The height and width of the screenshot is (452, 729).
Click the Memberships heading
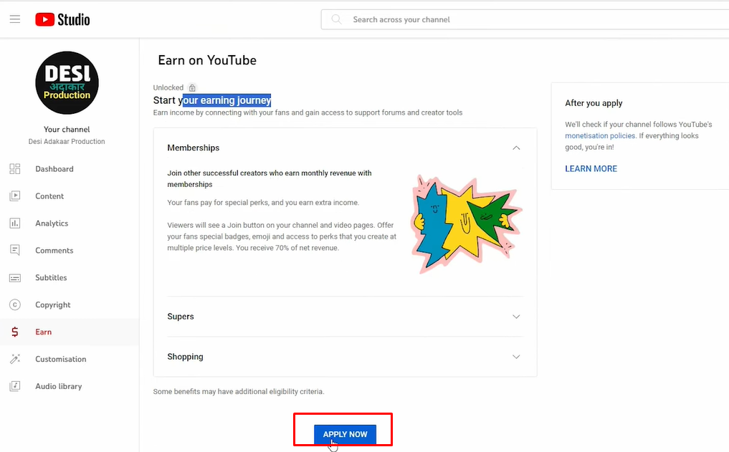(194, 148)
